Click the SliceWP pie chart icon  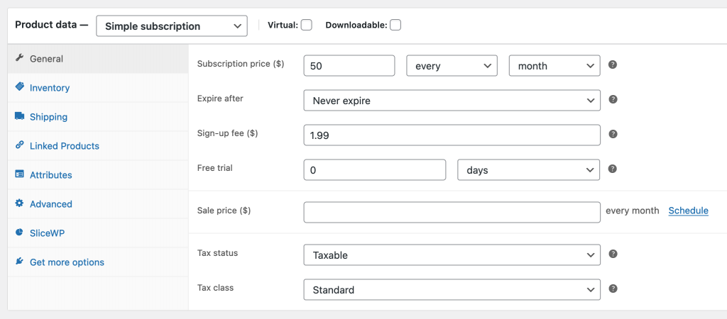19,233
